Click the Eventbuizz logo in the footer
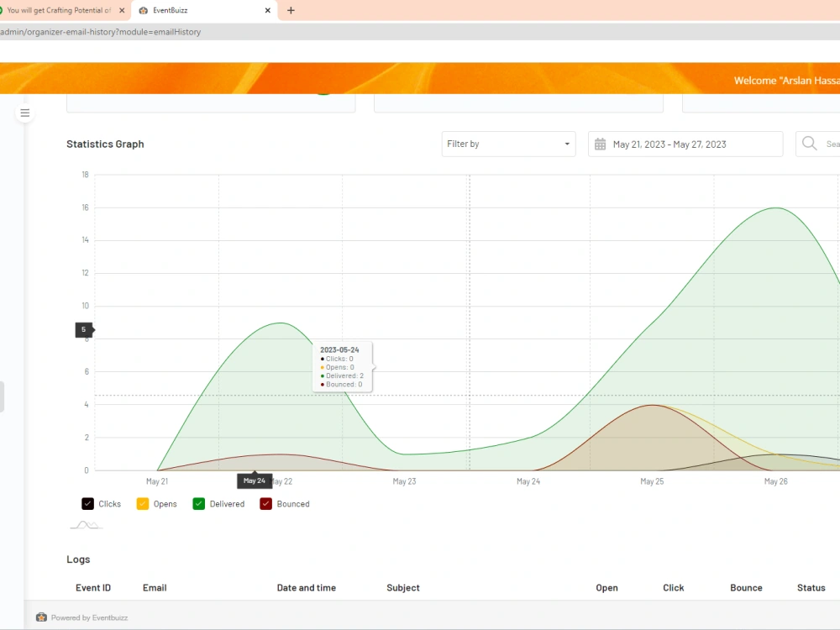The image size is (840, 630). tap(41, 617)
